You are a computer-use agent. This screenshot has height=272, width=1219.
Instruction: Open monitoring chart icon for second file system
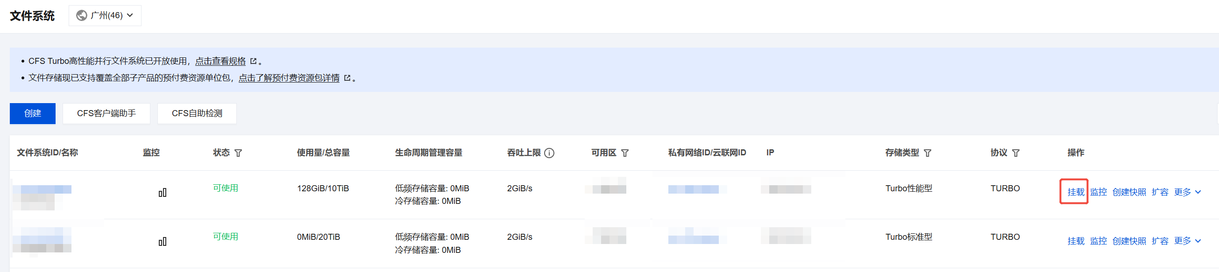(x=163, y=242)
